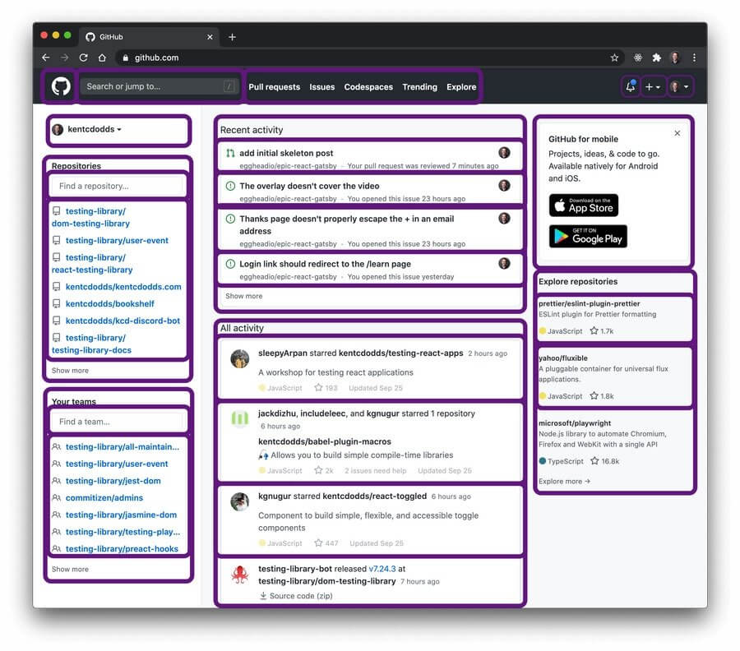740x651 pixels.
Task: Open the testing-library/jasmine-dom team
Action: click(x=121, y=515)
